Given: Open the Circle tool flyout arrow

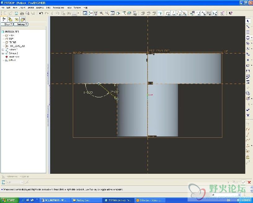Looking at the screenshot, I should pos(251,38).
